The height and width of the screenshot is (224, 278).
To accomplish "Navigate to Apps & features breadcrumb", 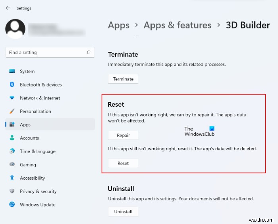I will 178,25.
